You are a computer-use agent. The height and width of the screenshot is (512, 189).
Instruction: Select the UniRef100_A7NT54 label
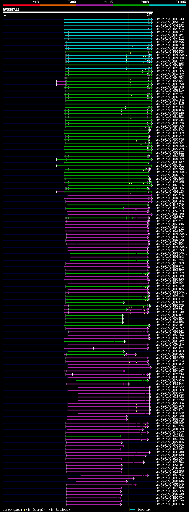point(170,244)
